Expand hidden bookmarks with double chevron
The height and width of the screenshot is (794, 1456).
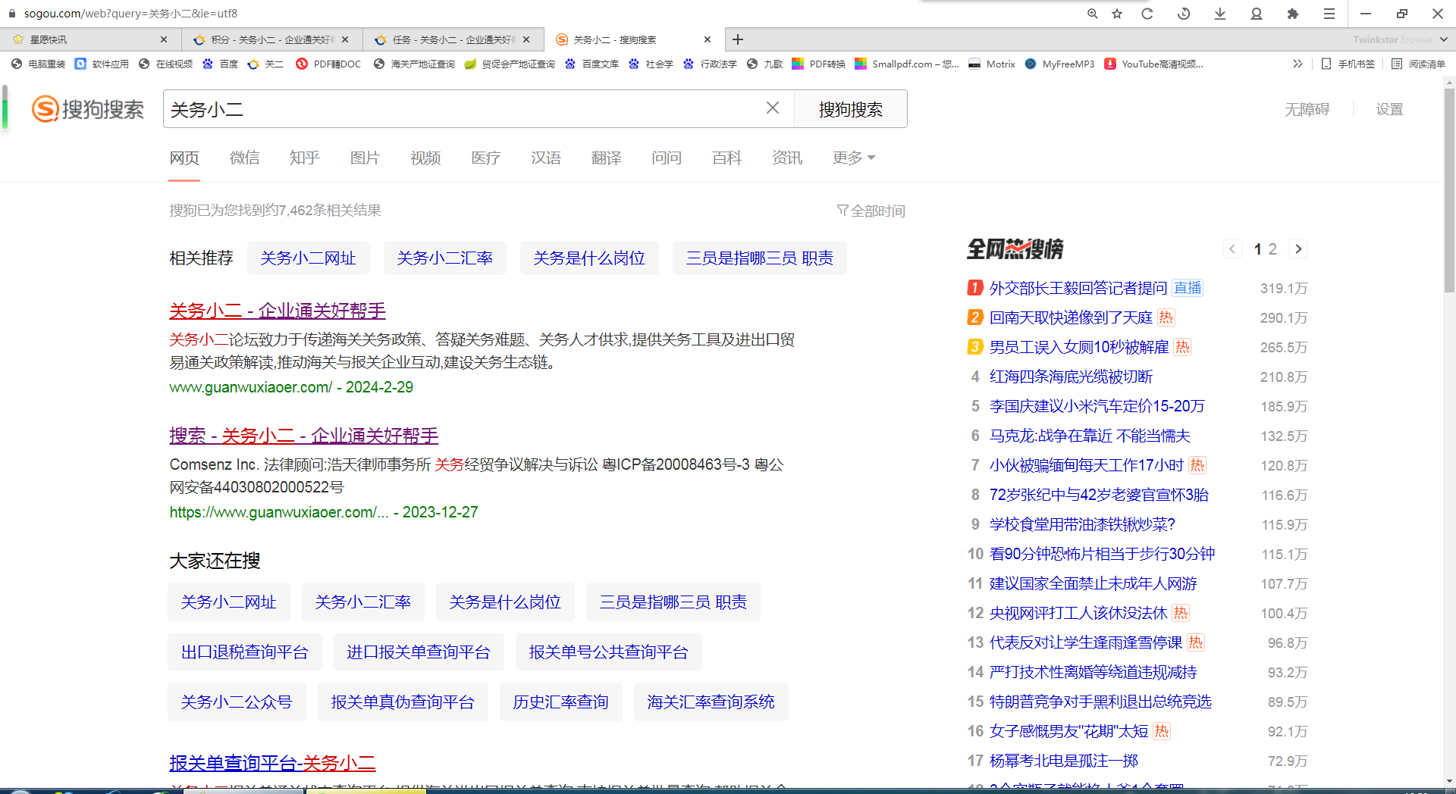click(1298, 64)
